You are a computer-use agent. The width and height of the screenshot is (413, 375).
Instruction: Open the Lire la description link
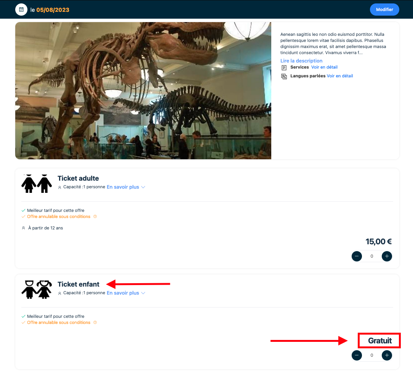click(x=301, y=61)
